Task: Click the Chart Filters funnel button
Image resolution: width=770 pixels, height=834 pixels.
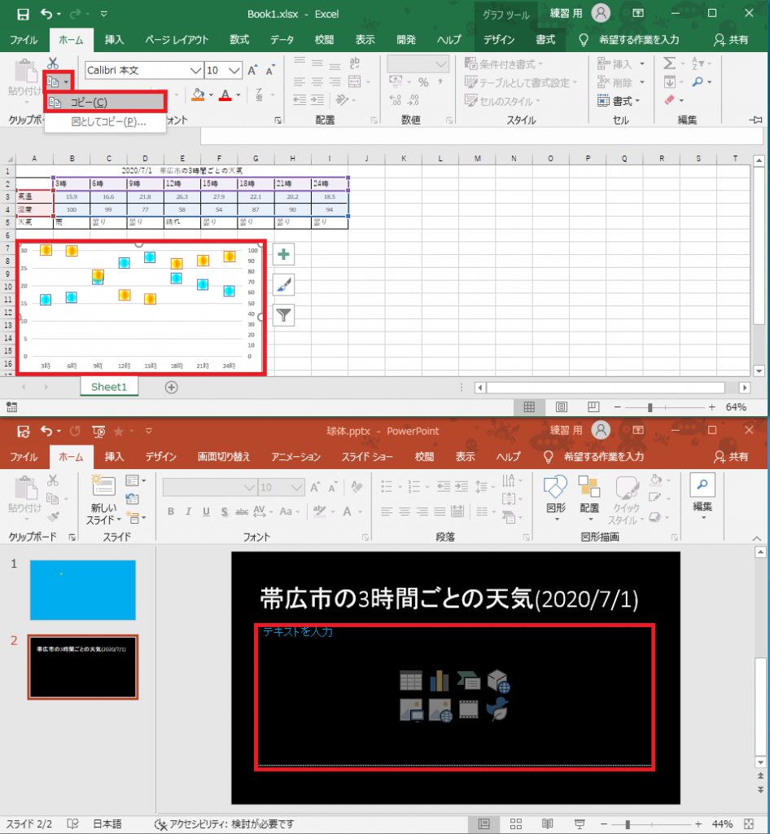Action: pyautogui.click(x=284, y=315)
